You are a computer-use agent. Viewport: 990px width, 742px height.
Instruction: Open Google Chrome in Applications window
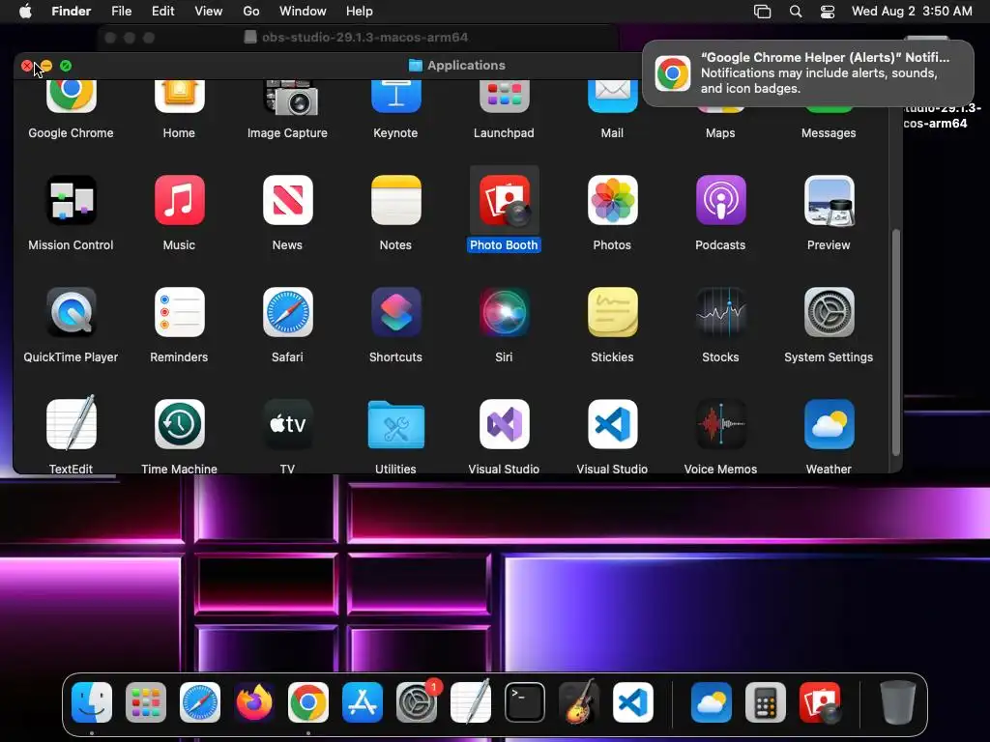[x=71, y=98]
